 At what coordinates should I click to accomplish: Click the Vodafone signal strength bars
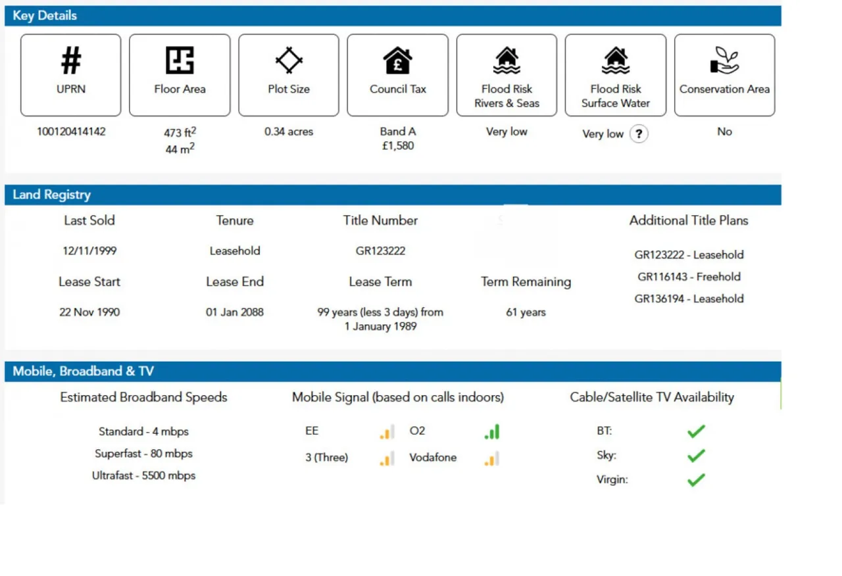(491, 458)
